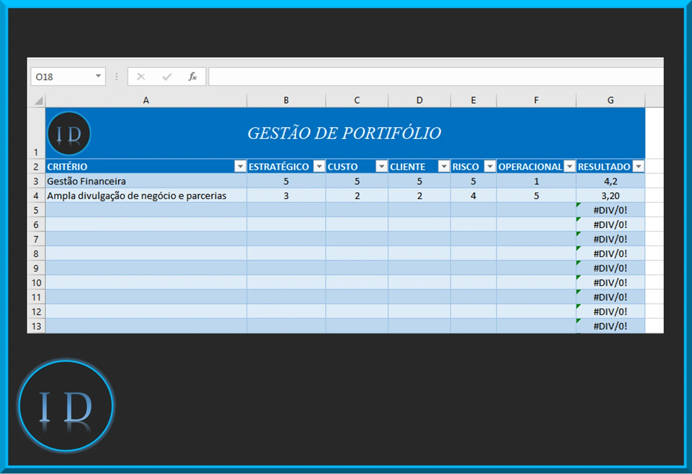
Task: Click the Enter checkmark formula bar icon
Action: coord(167,77)
